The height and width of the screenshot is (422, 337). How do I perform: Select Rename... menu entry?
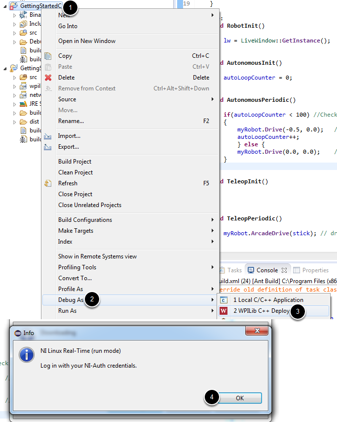(x=130, y=121)
